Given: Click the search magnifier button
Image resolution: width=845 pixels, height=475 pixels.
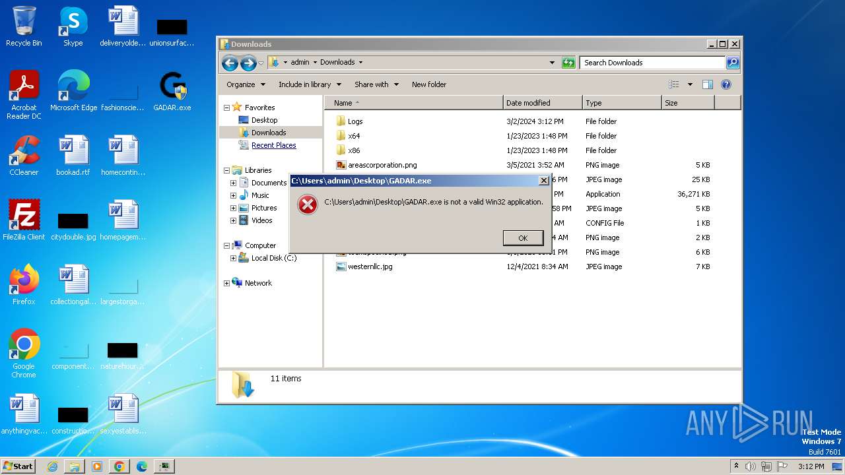Looking at the screenshot, I should click(x=732, y=63).
